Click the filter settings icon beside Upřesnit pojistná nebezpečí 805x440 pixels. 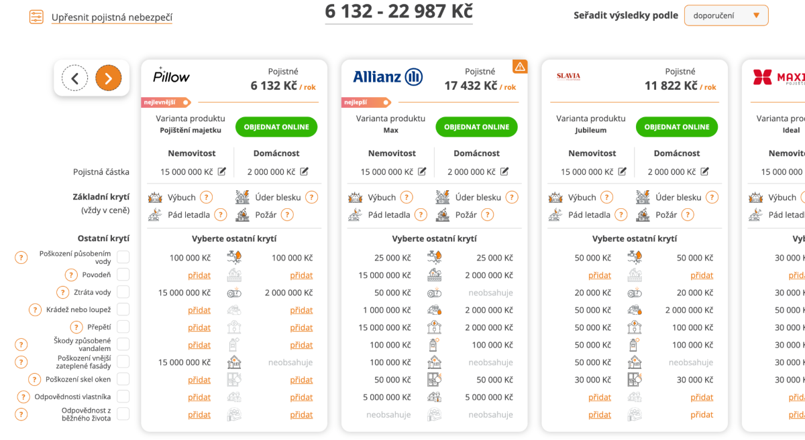(x=36, y=17)
